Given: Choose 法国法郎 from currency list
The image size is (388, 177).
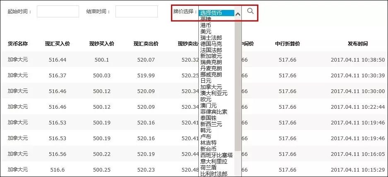Looking at the screenshot, I should tap(211, 50).
